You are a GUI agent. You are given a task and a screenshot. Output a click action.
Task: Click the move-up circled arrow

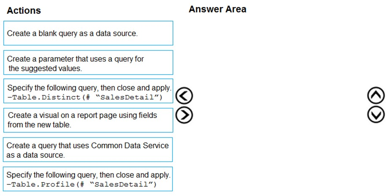(x=376, y=97)
